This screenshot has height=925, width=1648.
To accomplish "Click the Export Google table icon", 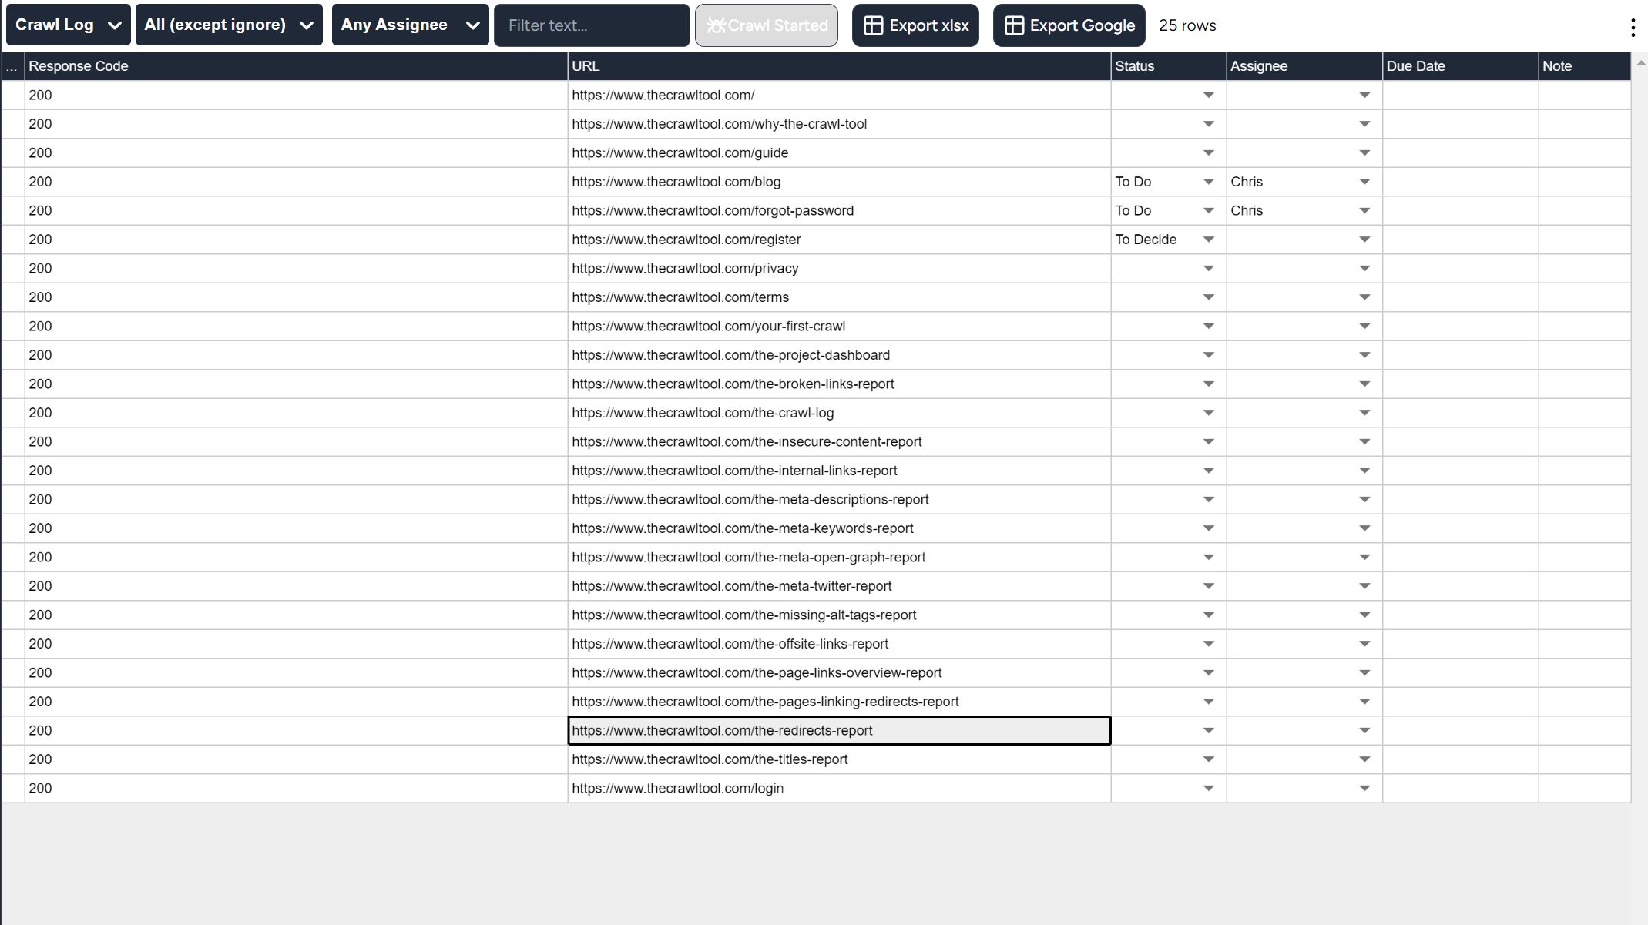I will point(1014,25).
